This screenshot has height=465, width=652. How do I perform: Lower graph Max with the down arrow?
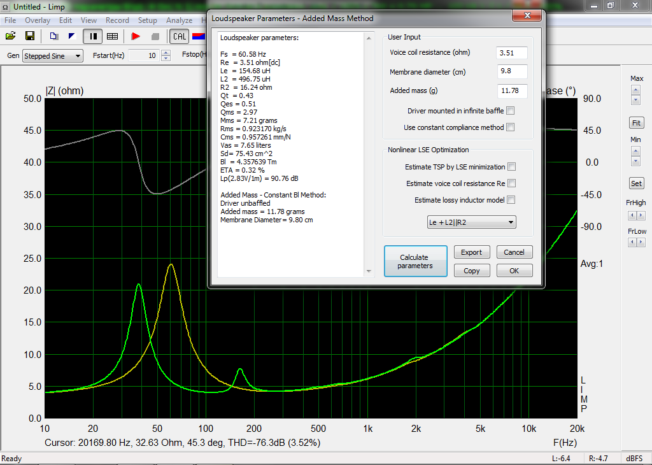tap(635, 100)
